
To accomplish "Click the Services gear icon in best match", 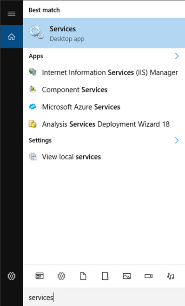I will pos(37,32).
